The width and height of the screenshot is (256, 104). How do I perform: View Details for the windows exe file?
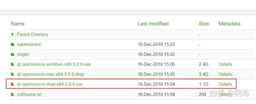225,64
